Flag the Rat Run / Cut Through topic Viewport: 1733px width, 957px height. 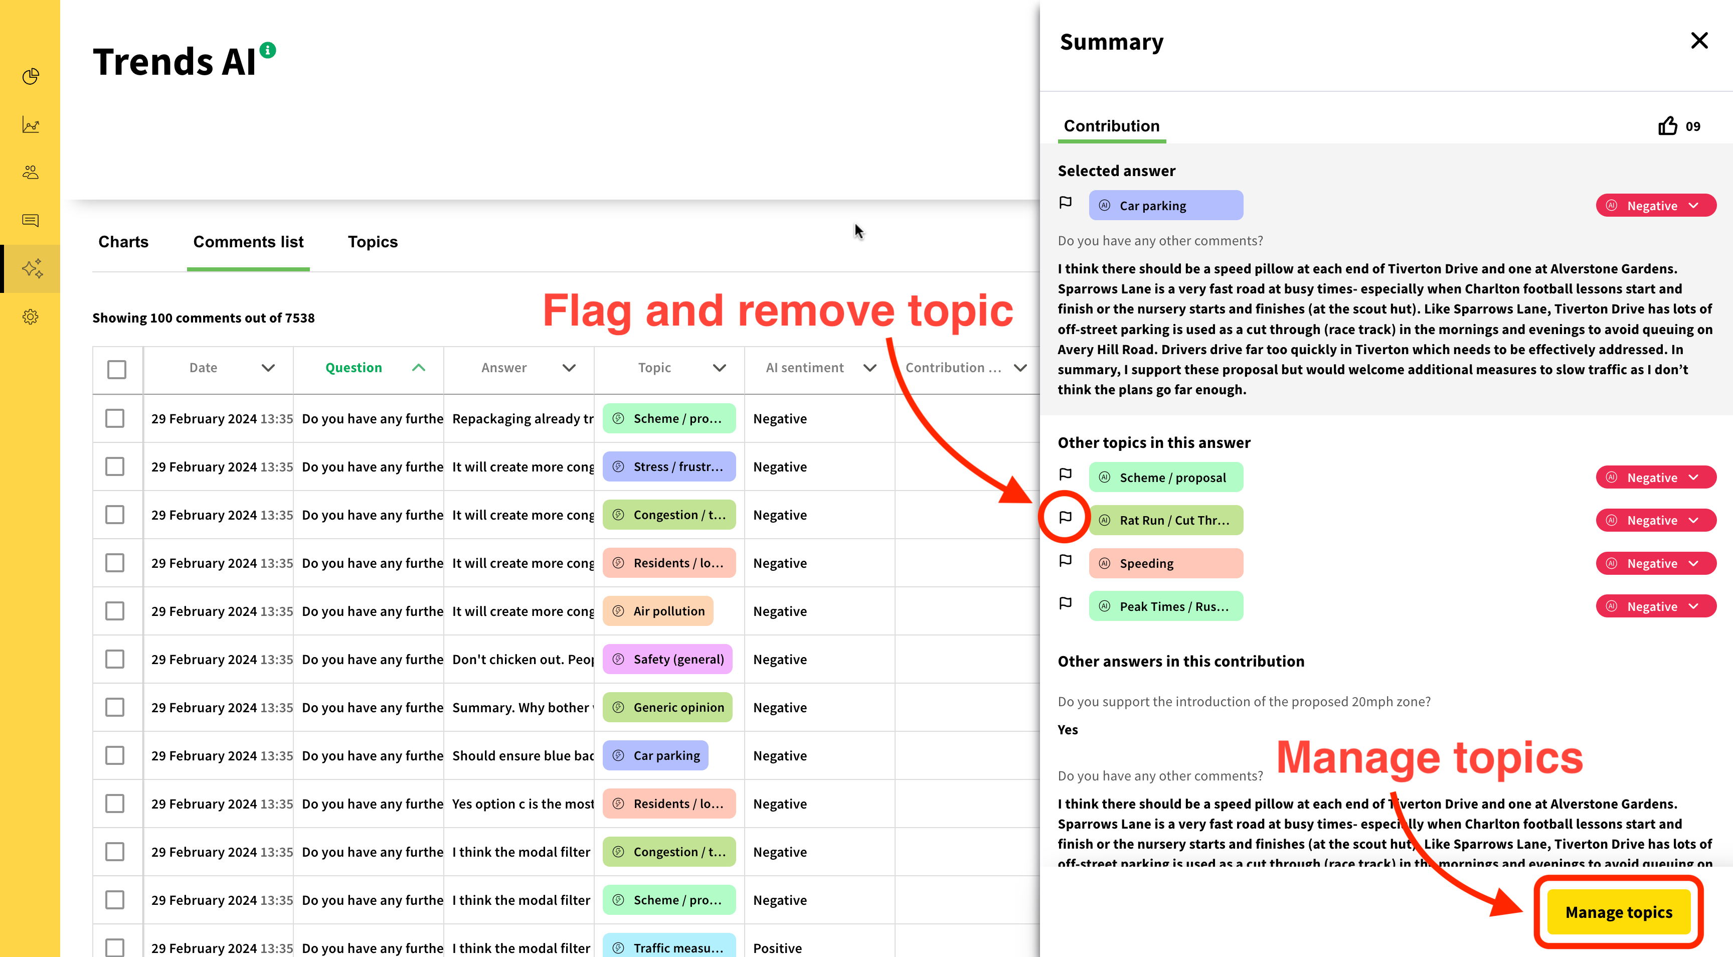(x=1065, y=518)
